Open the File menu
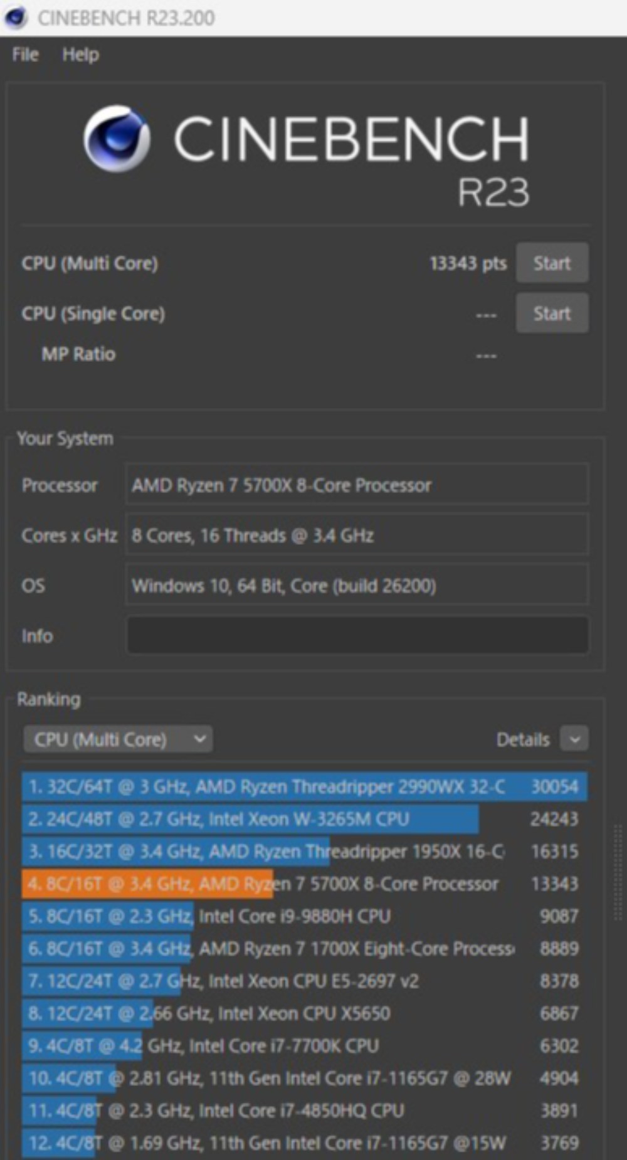Image resolution: width=627 pixels, height=1160 pixels. click(x=25, y=55)
